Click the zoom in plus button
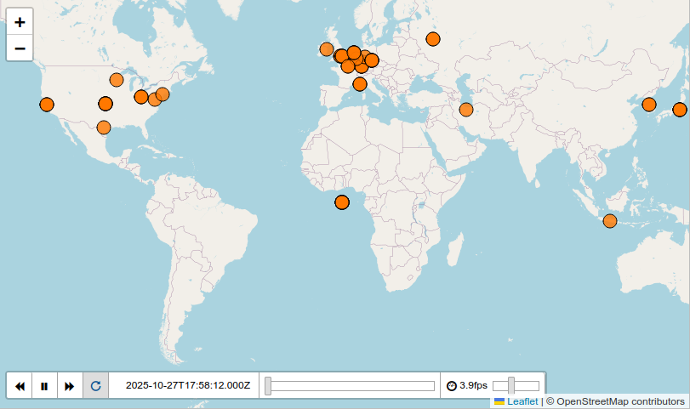This screenshot has width=690, height=409. pyautogui.click(x=20, y=23)
